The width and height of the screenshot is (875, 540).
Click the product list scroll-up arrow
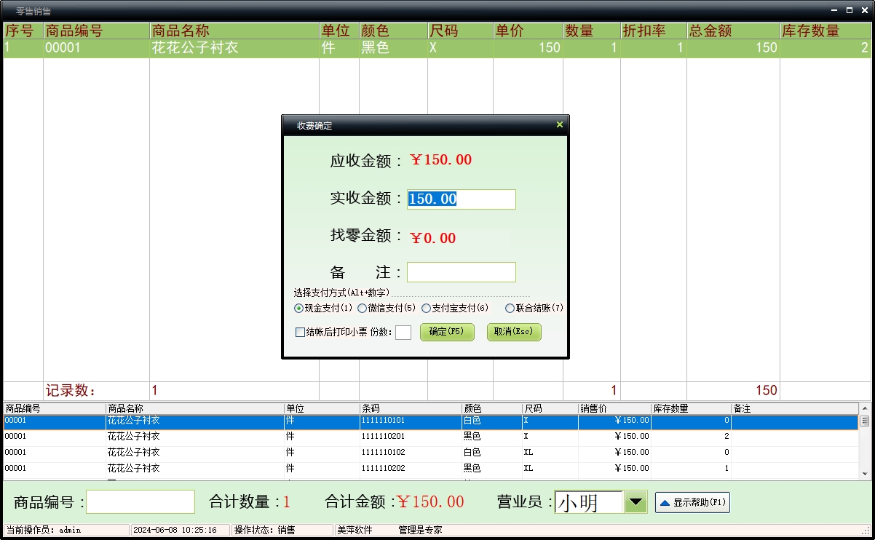click(x=865, y=408)
